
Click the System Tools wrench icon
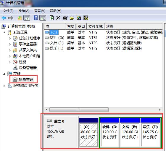pos(9,32)
